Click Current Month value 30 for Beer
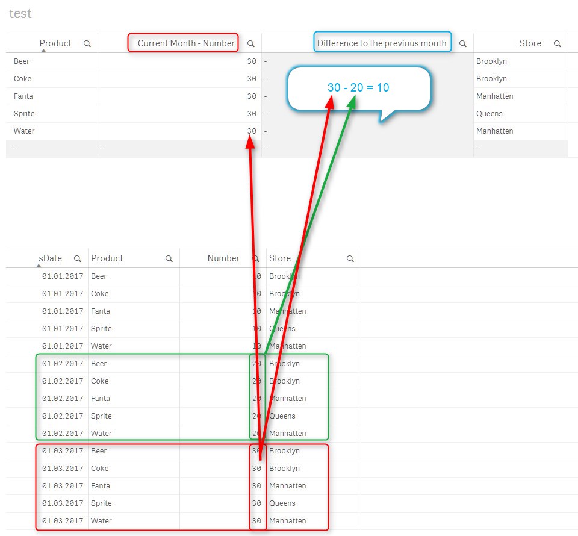The image size is (578, 536). [252, 61]
